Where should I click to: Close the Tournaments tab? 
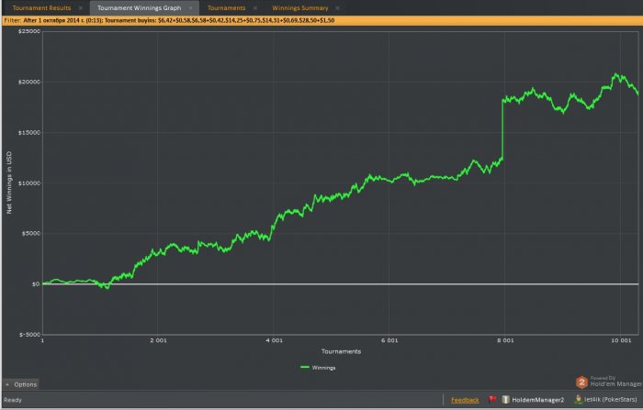click(255, 7)
